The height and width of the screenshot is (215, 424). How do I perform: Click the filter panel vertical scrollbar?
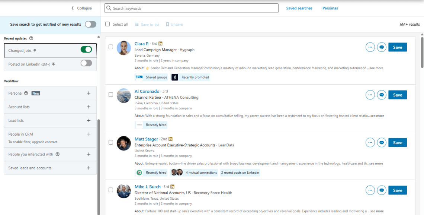[99, 167]
